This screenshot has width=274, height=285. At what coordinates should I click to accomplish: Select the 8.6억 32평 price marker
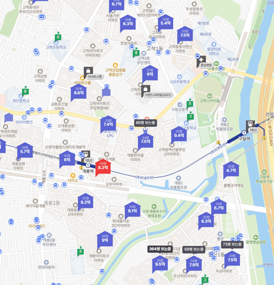click(79, 92)
